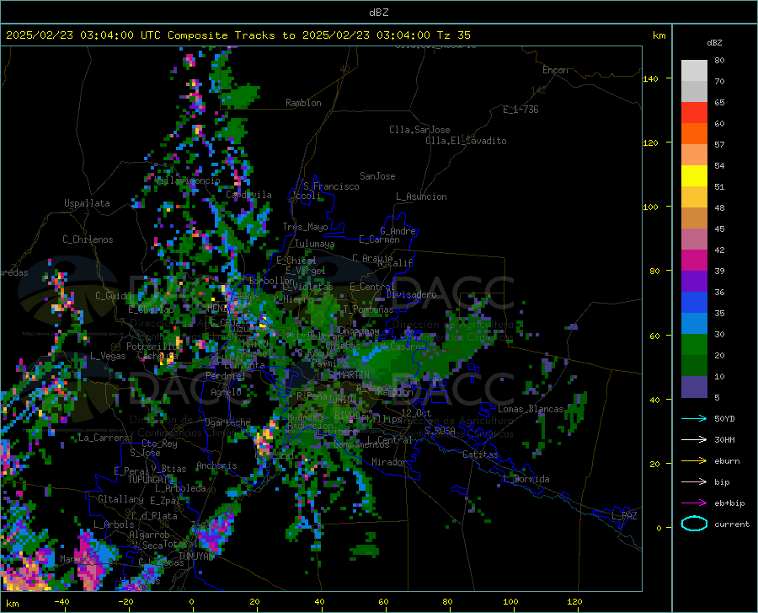This screenshot has height=613, width=758.
Task: Click the dBZ title at top
Action: click(378, 13)
